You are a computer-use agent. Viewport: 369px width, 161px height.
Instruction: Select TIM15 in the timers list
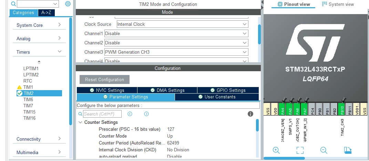29,112
